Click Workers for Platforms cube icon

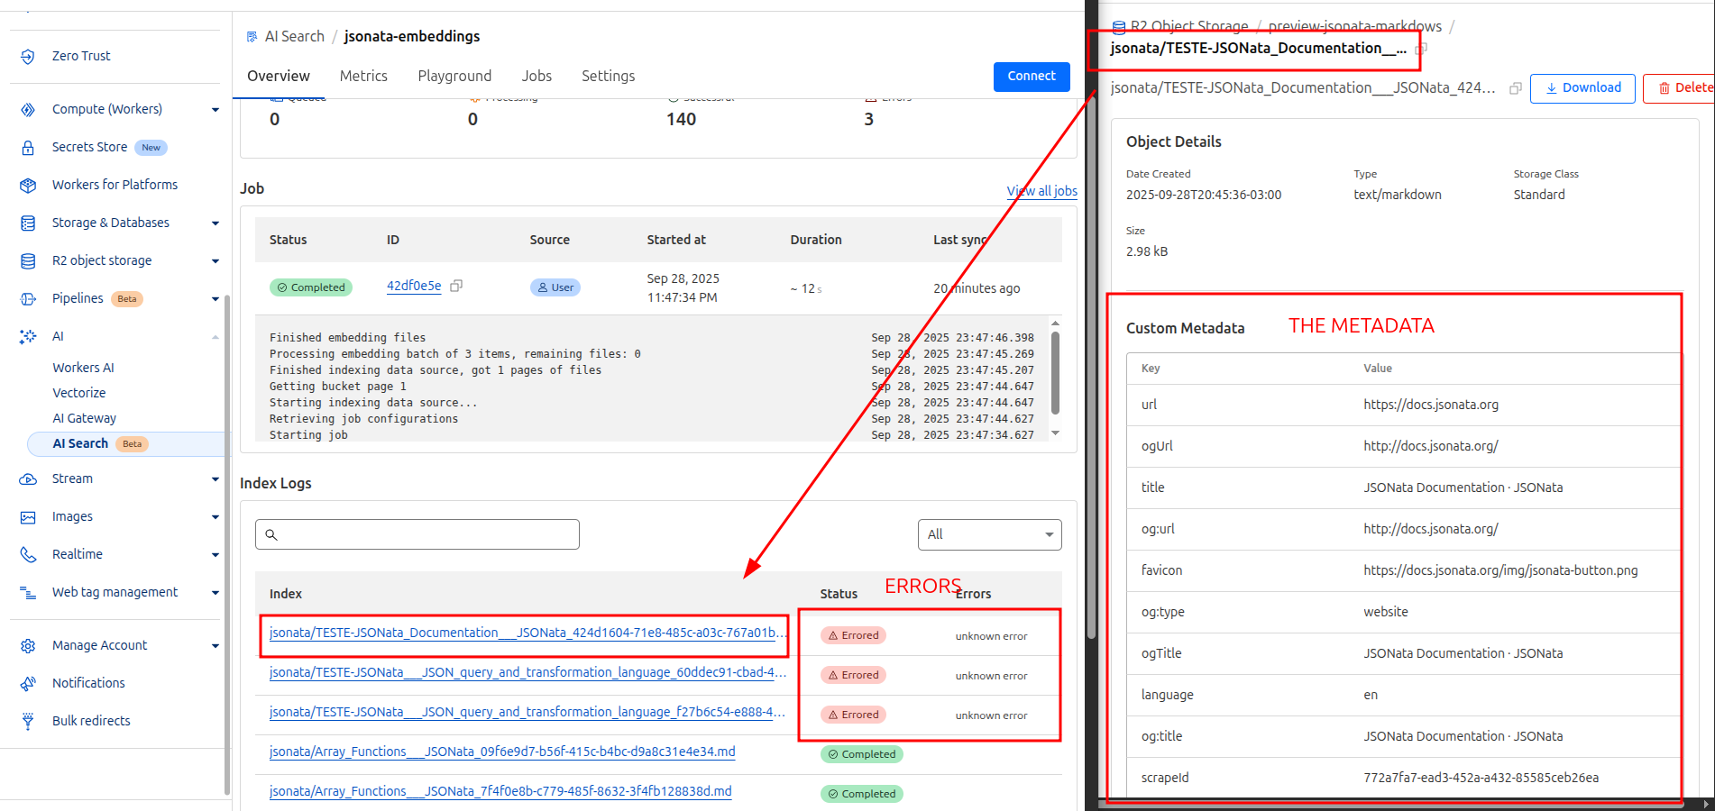[28, 186]
